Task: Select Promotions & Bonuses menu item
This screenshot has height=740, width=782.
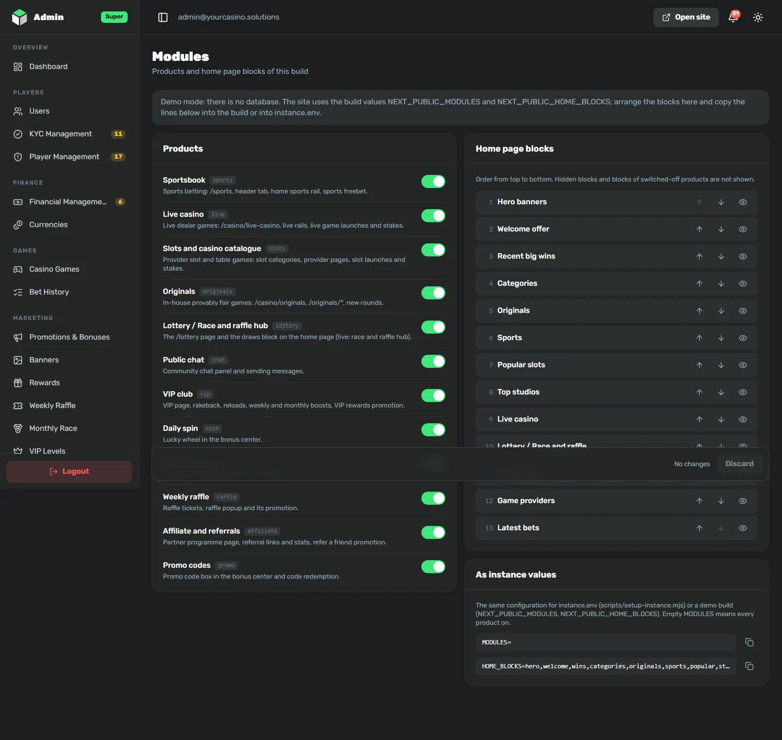Action: click(x=69, y=337)
